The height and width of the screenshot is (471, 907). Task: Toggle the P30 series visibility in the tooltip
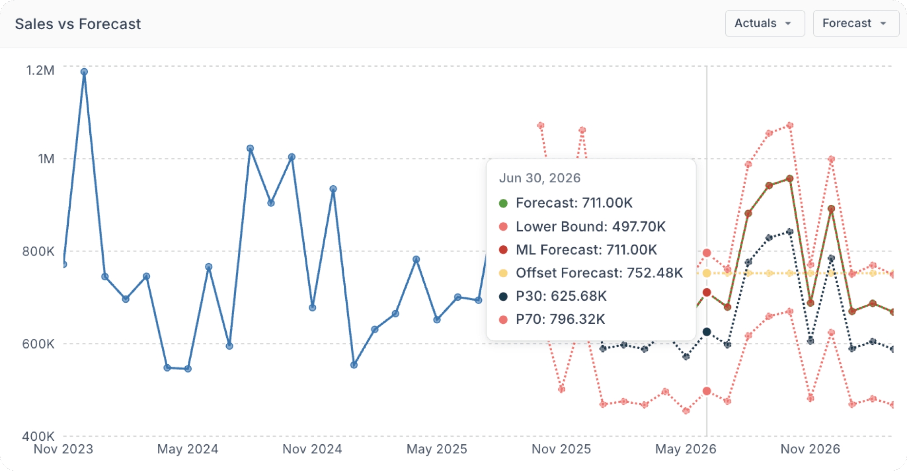(x=560, y=295)
